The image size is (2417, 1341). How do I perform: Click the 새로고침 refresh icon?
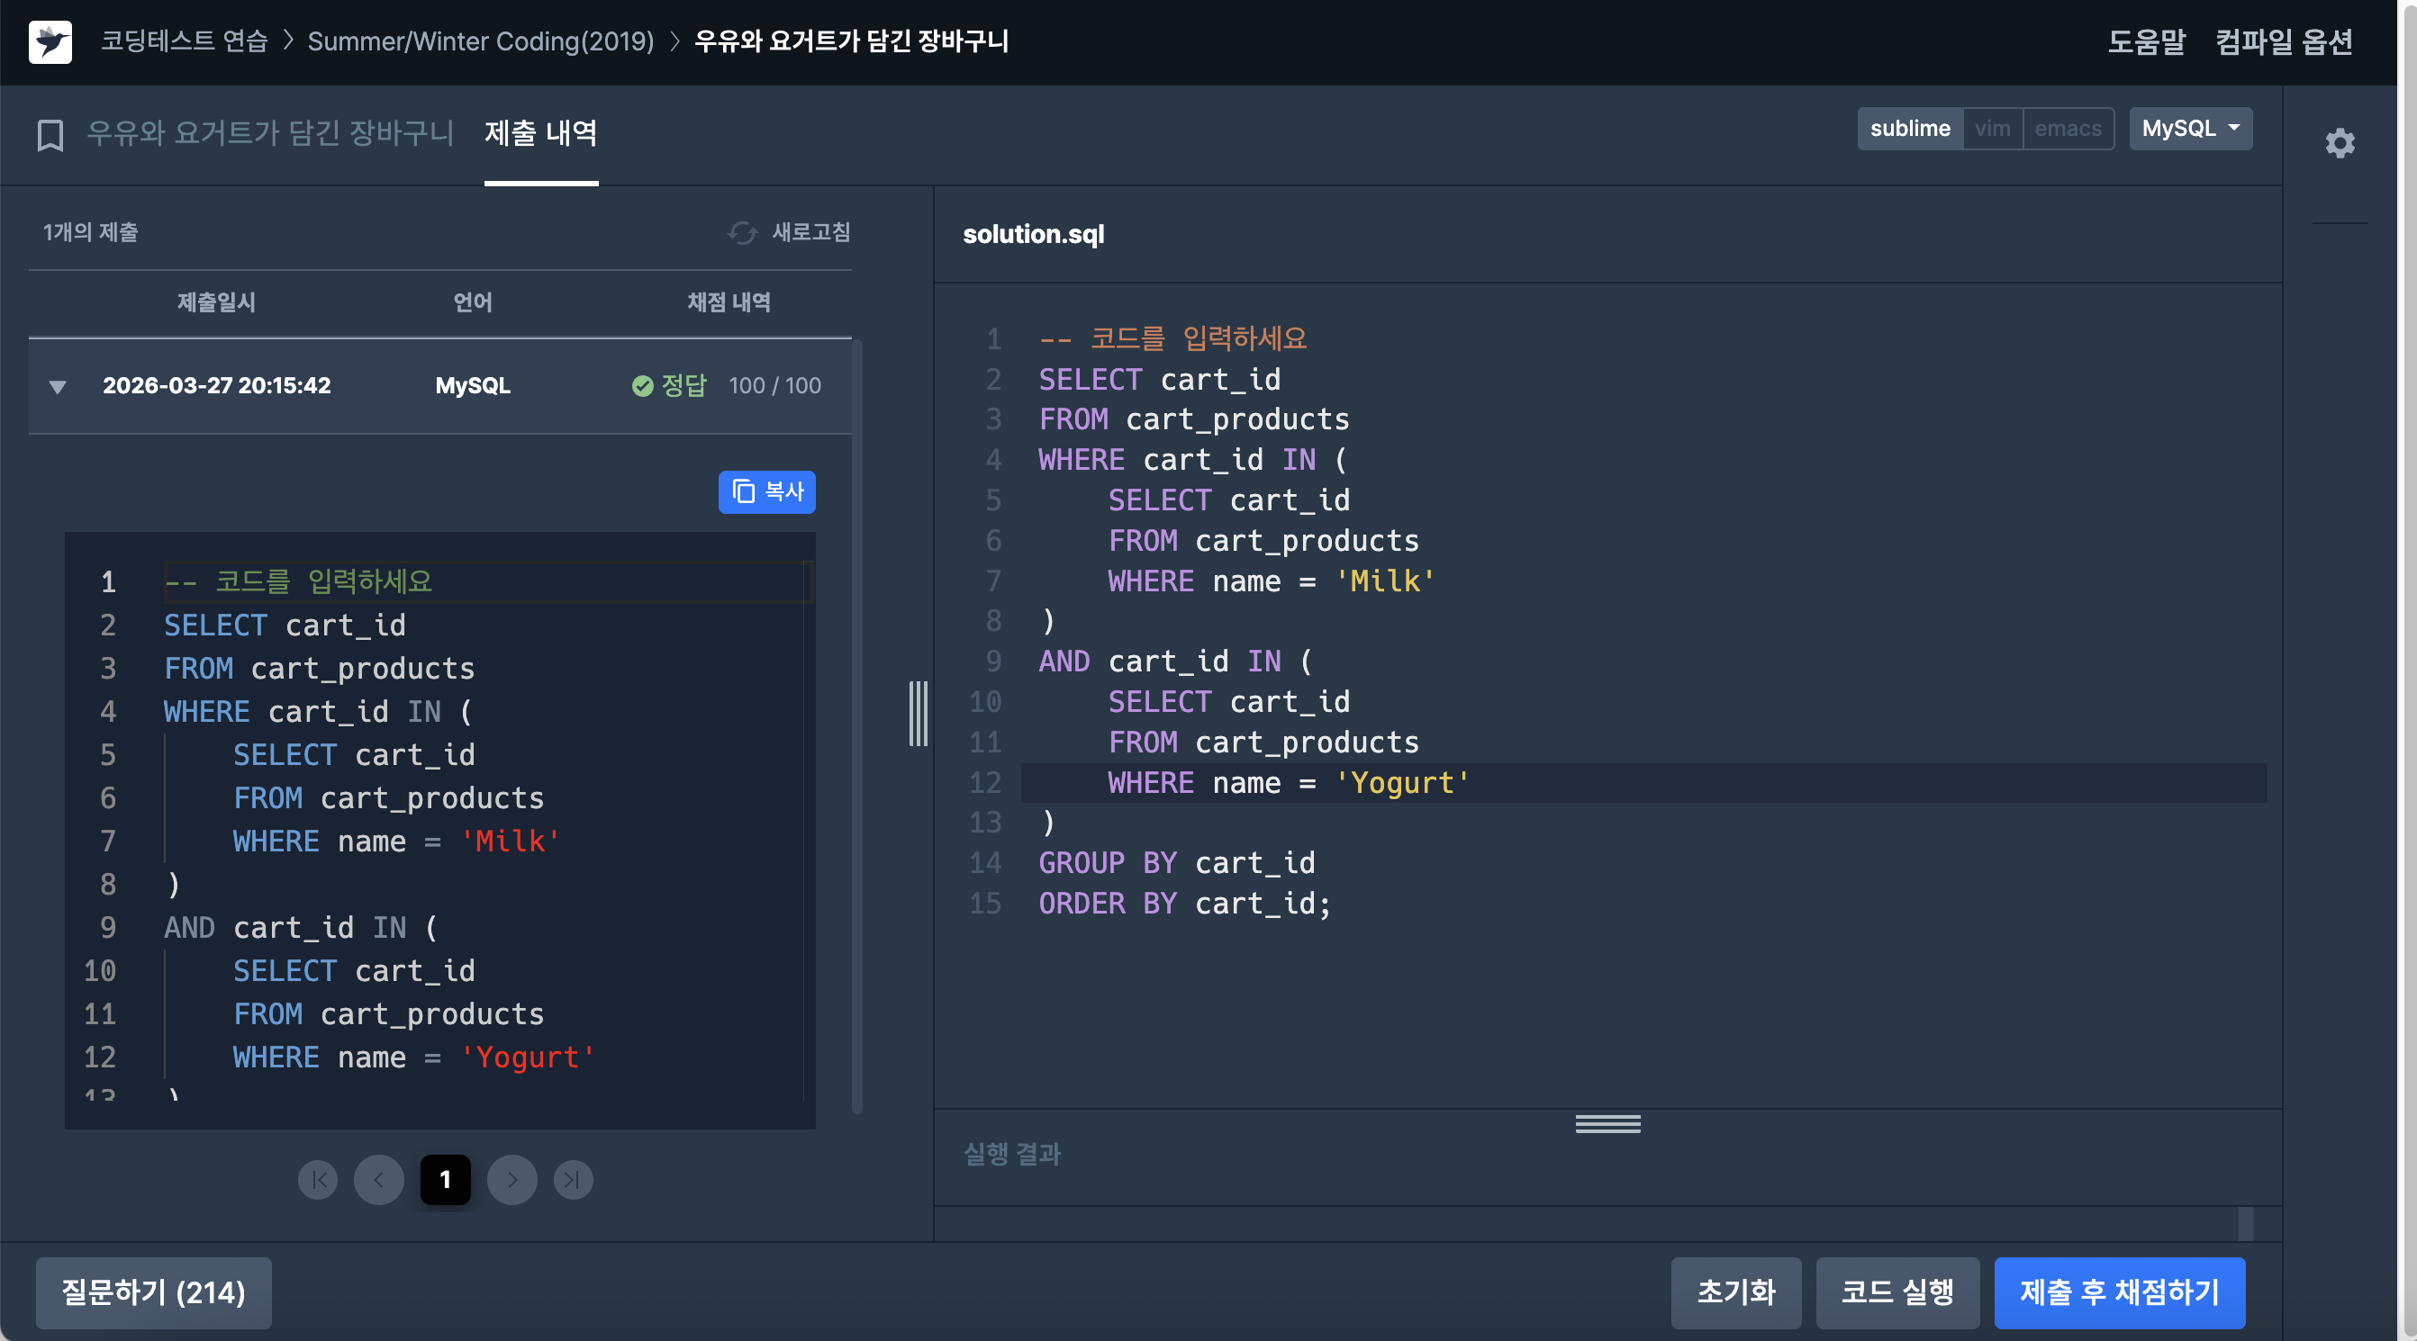point(742,232)
